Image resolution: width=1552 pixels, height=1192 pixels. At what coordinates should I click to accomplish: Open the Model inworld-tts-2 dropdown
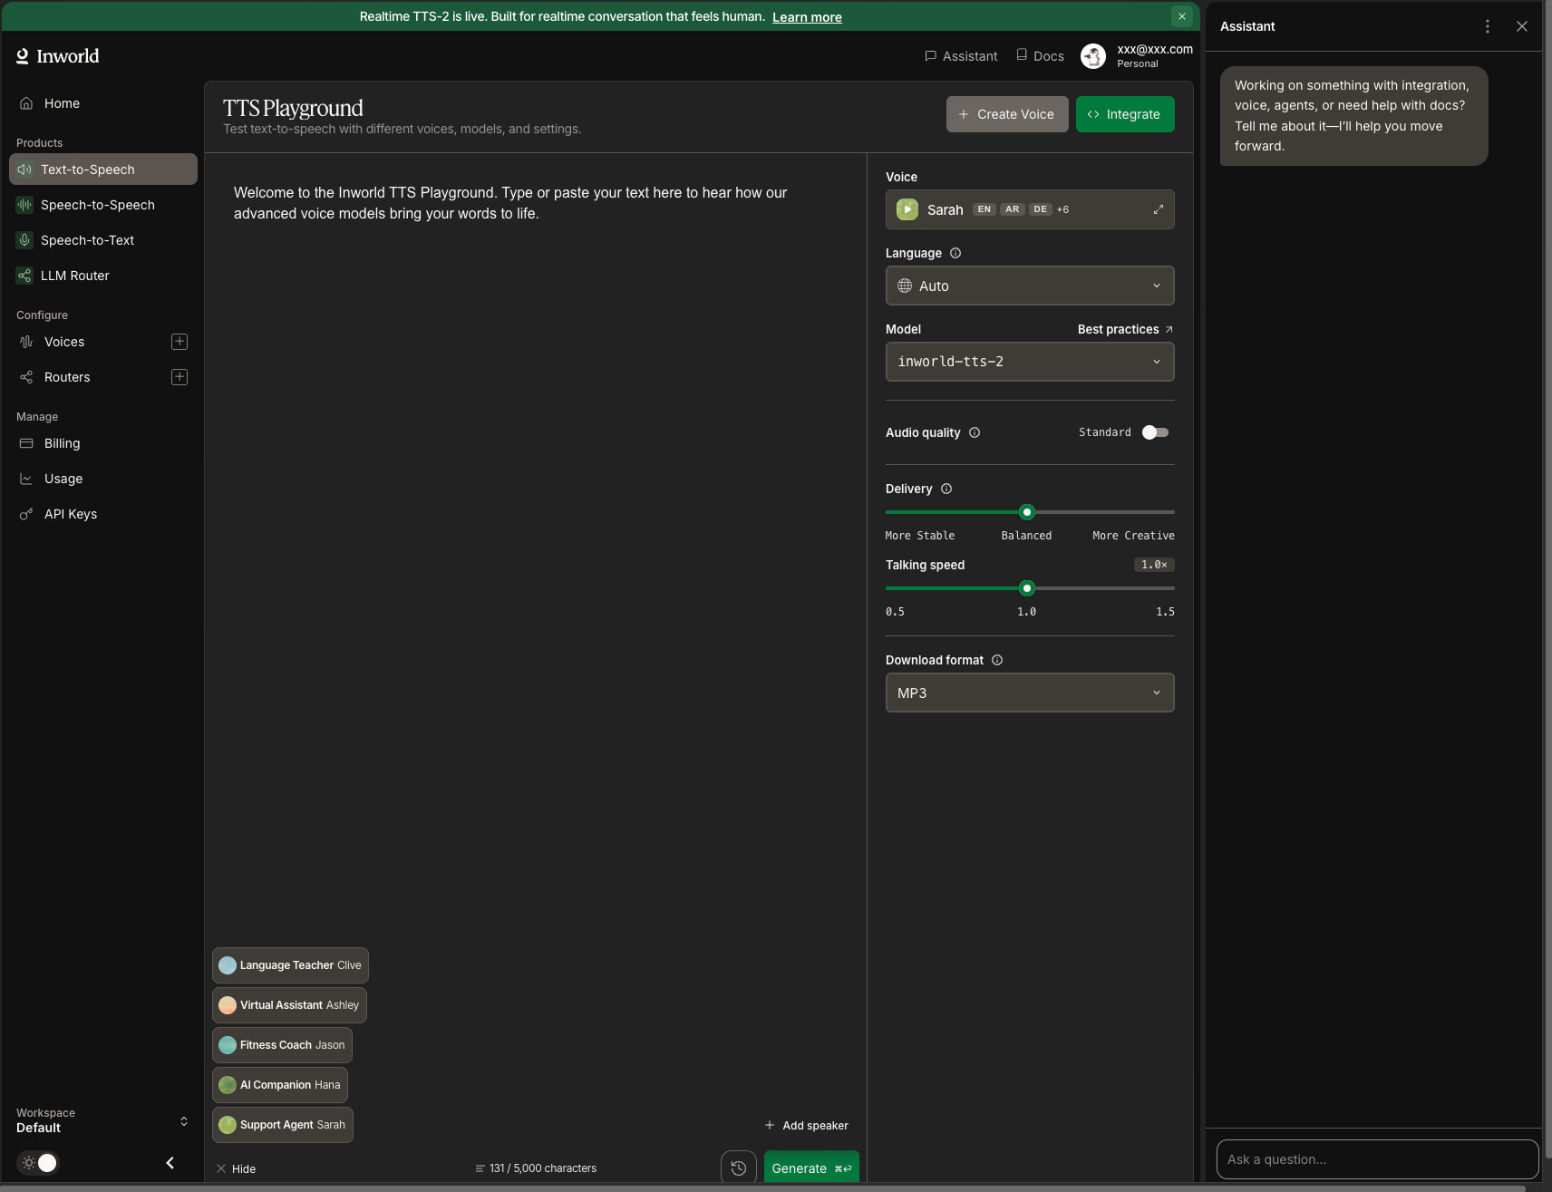click(x=1030, y=362)
